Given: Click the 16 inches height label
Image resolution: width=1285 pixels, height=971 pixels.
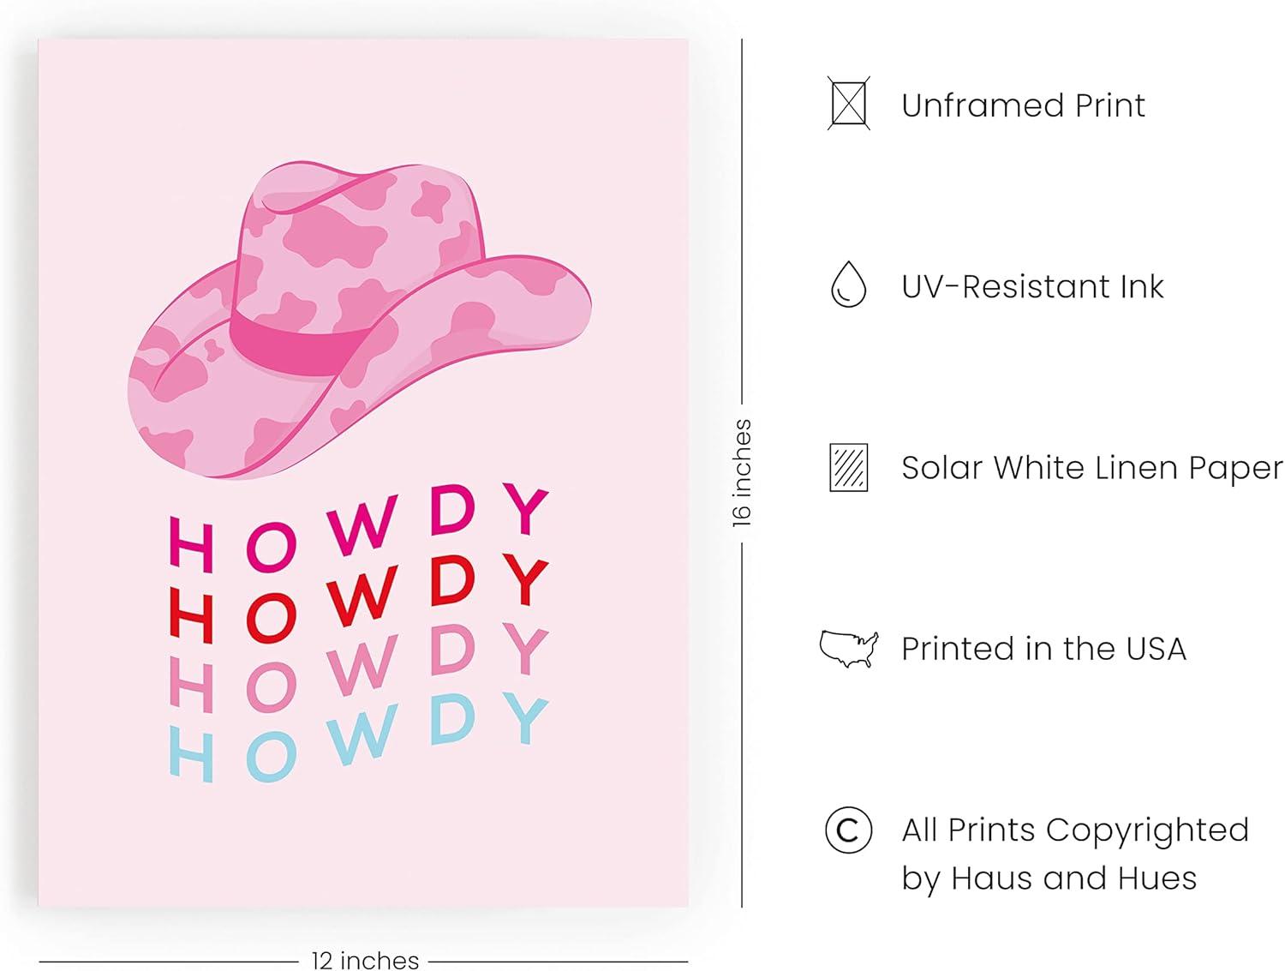Looking at the screenshot, I should [x=742, y=473].
